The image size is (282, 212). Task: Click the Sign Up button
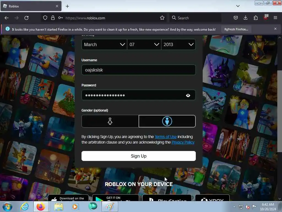[x=139, y=156]
